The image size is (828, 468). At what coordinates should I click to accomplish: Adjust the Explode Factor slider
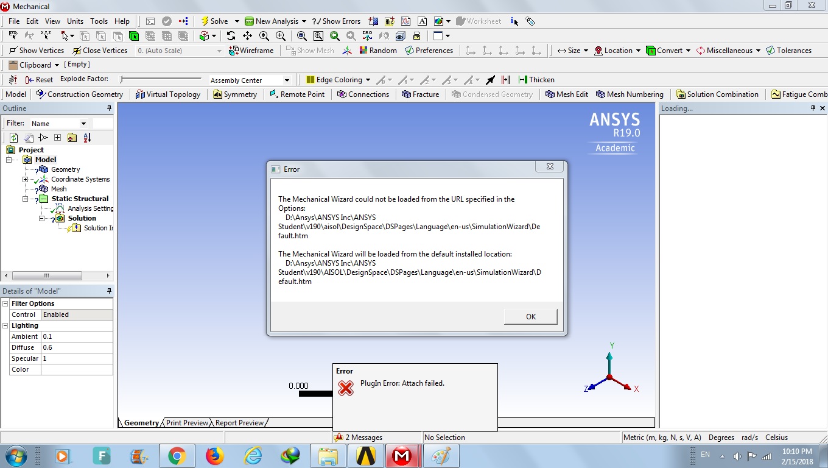point(161,79)
